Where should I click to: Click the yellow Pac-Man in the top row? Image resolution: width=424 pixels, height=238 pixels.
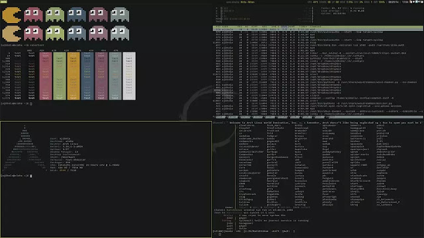pos(12,15)
